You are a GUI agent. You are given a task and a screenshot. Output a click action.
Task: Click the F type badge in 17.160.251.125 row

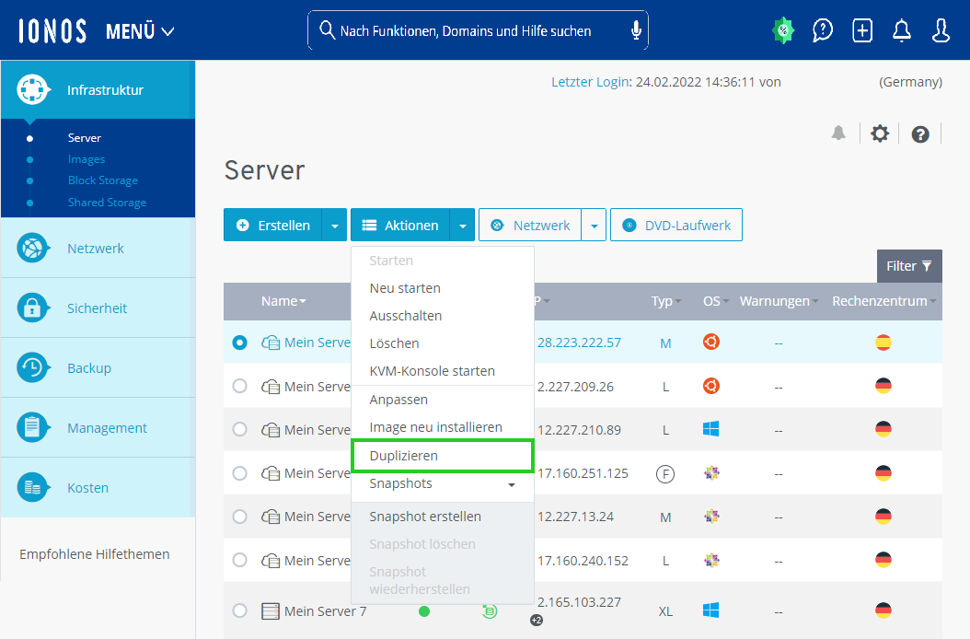pos(665,474)
